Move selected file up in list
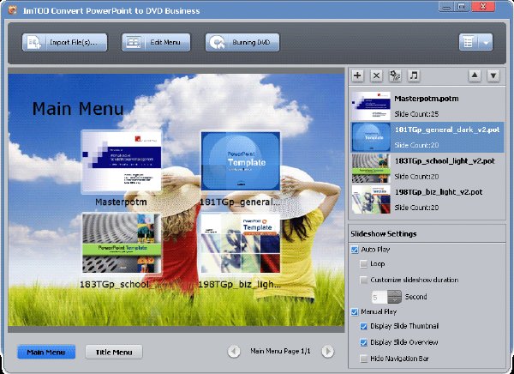514x374 pixels. tap(475, 75)
